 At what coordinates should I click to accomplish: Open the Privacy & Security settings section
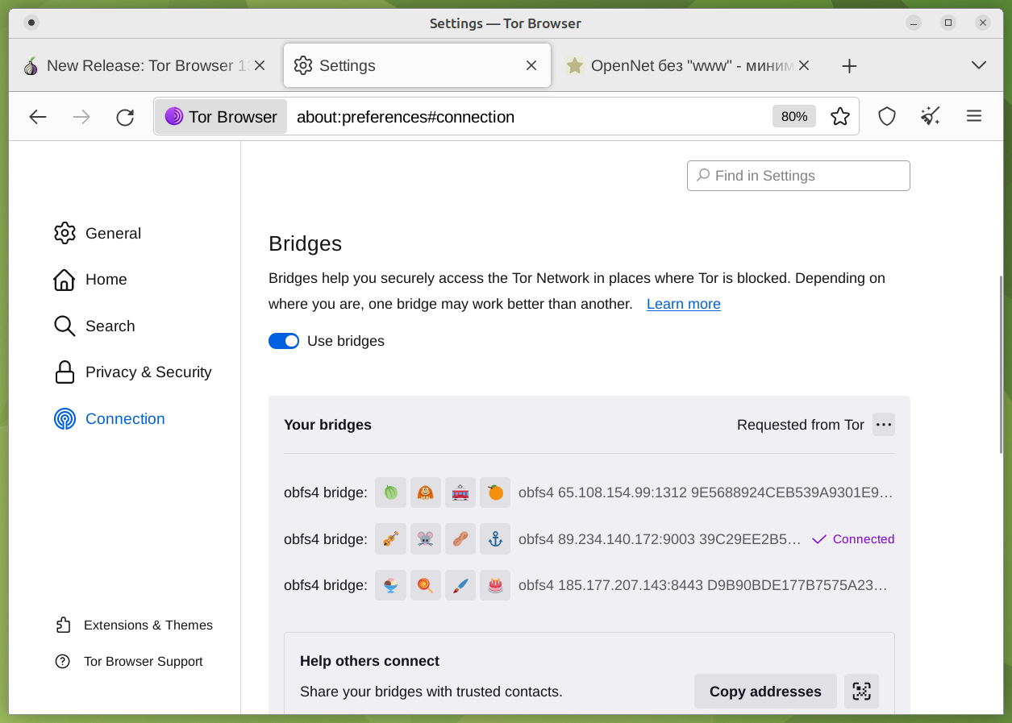pos(148,372)
